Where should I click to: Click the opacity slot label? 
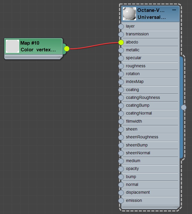tap(132, 169)
